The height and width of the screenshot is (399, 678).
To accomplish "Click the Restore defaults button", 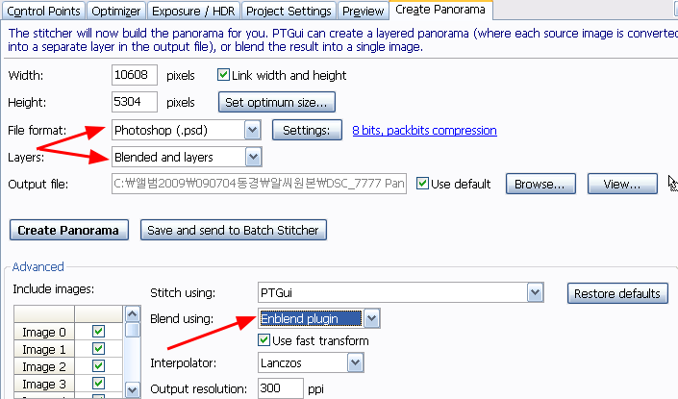I will pos(617,293).
